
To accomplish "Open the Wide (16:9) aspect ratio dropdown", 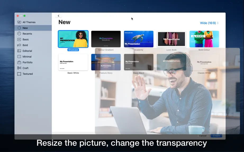I will pyautogui.click(x=209, y=23).
